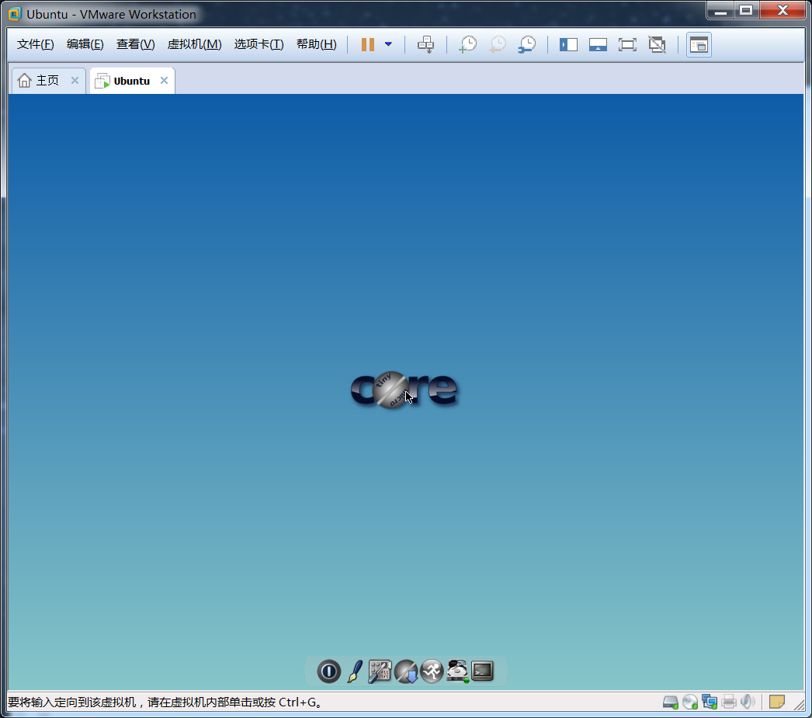Open Mount Tool disk icon in dock
This screenshot has width=812, height=718.
coord(457,671)
